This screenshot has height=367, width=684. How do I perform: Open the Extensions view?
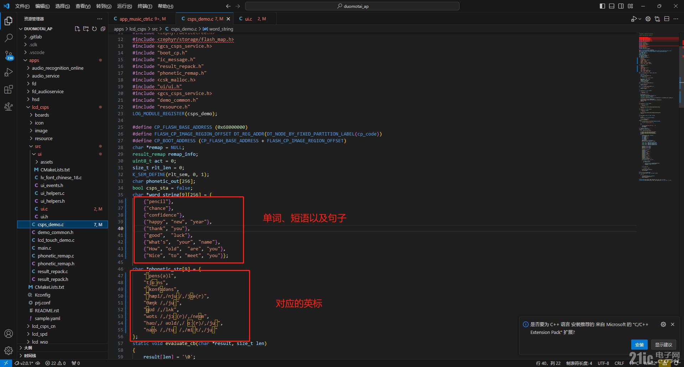[9, 89]
